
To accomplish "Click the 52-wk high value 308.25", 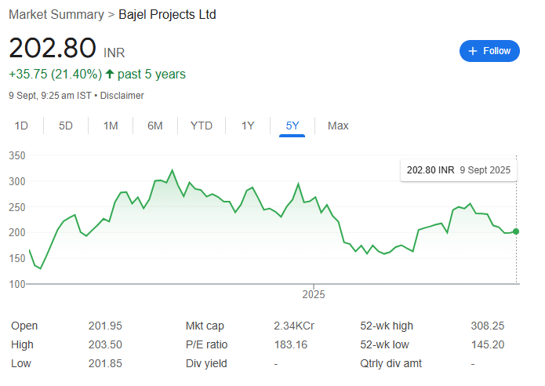I will pyautogui.click(x=488, y=326).
